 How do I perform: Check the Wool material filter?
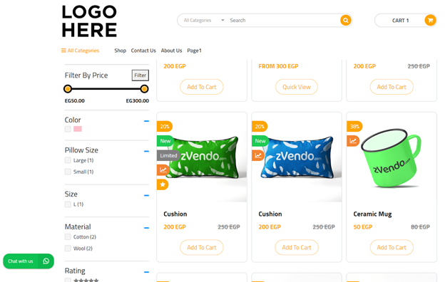[68, 249]
